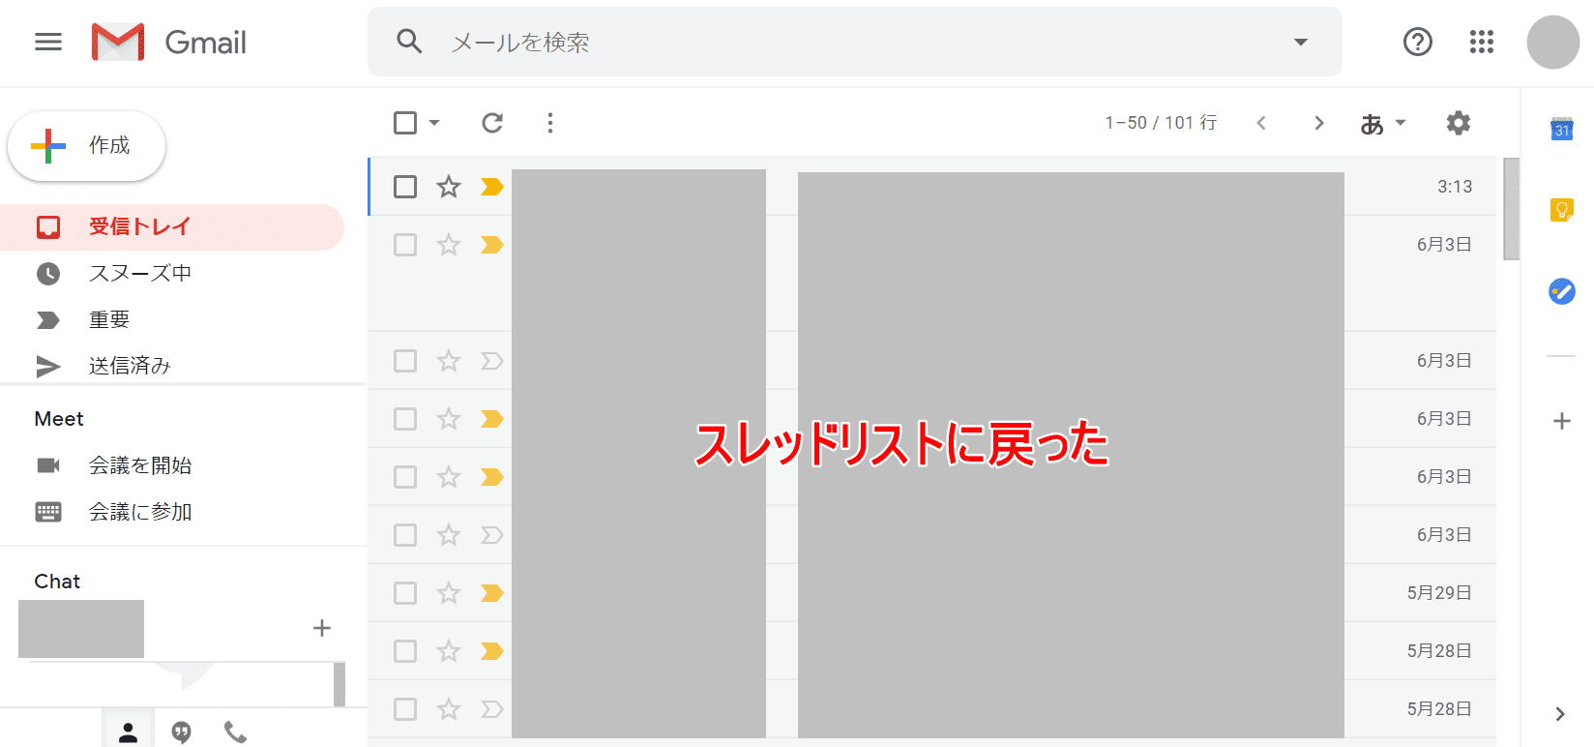Go to older page arrow
The width and height of the screenshot is (1594, 747).
point(1319,123)
